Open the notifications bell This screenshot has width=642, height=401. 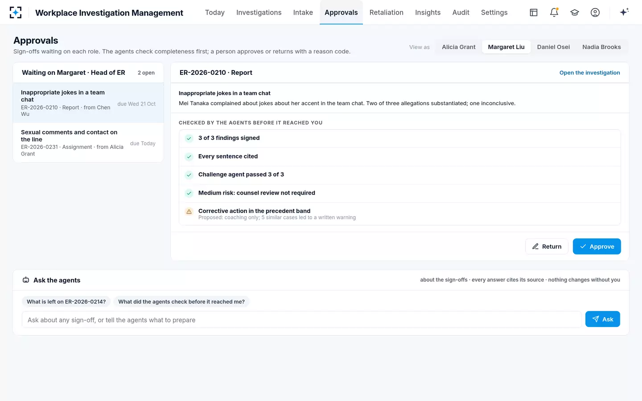coord(554,12)
